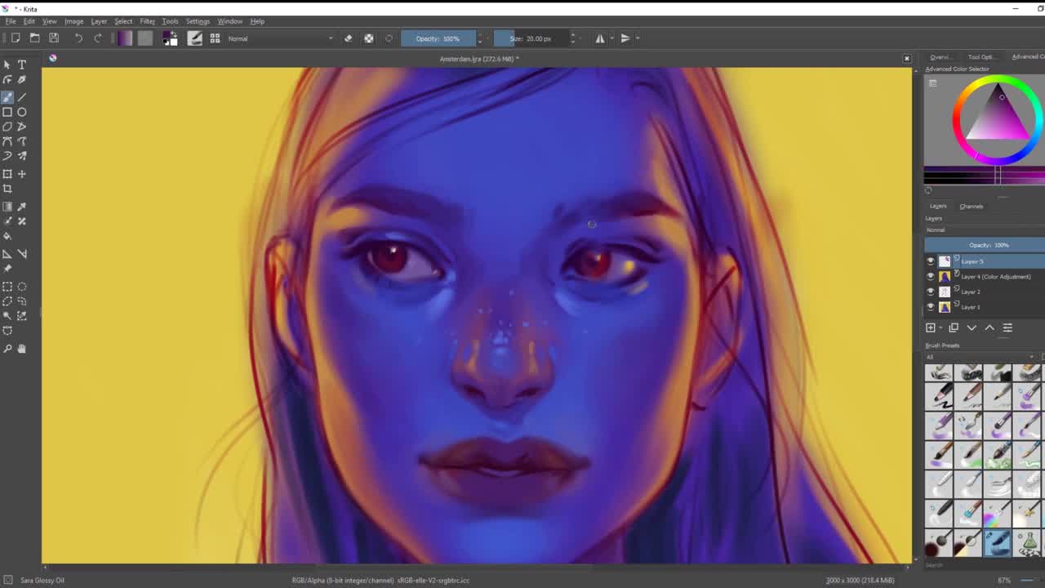Select the Gradient tool
This screenshot has width=1045, height=588.
[7, 207]
